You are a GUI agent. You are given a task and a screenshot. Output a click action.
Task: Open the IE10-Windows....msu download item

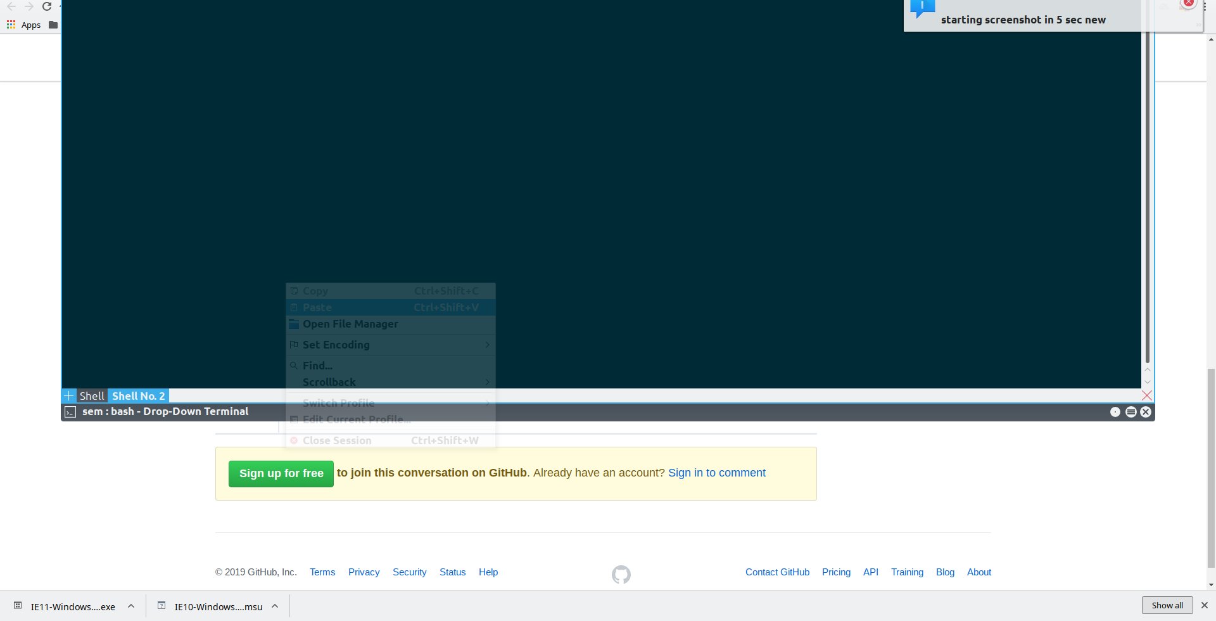point(218,606)
